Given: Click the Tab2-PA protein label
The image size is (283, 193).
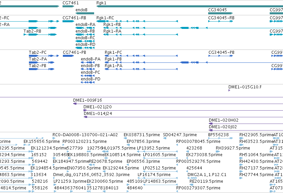Looking at the screenshot, I should [38, 59].
